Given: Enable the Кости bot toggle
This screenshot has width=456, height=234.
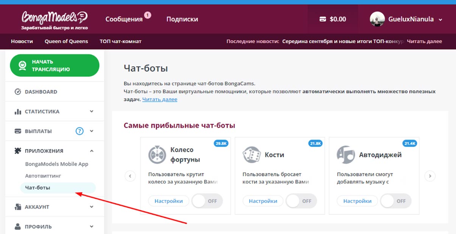Looking at the screenshot, I should [x=301, y=201].
